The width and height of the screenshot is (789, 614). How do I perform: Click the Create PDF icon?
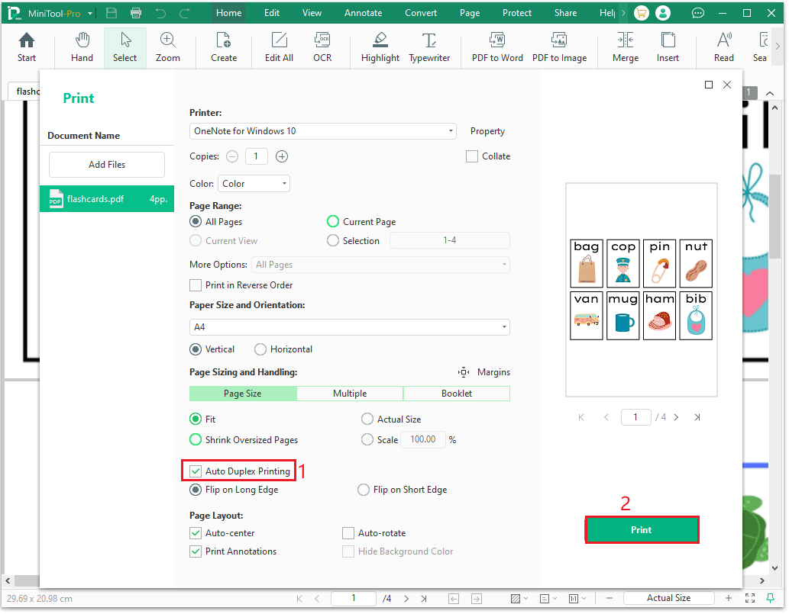coord(224,48)
